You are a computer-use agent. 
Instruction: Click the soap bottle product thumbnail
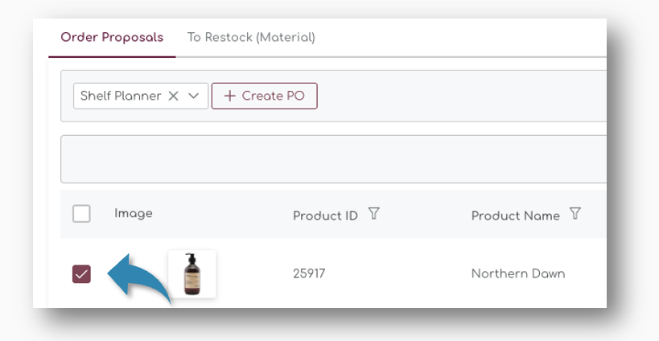click(192, 273)
